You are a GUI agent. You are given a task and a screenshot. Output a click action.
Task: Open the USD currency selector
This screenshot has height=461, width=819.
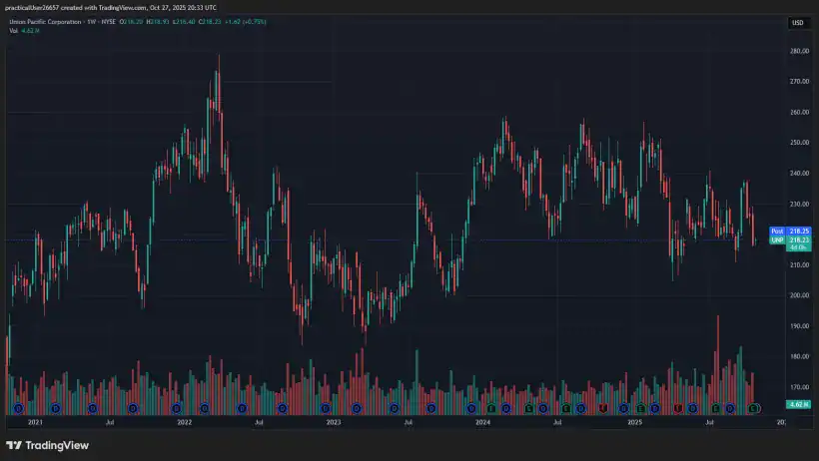(x=798, y=23)
